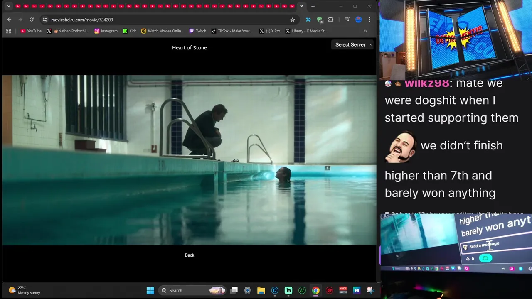The width and height of the screenshot is (532, 299).
Task: Open the dark blue M app on taskbar
Action: coord(356,290)
